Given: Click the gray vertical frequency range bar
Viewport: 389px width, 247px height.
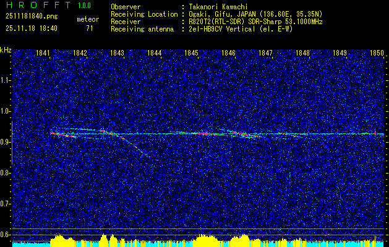Looking at the screenshot, I should pos(12,143).
